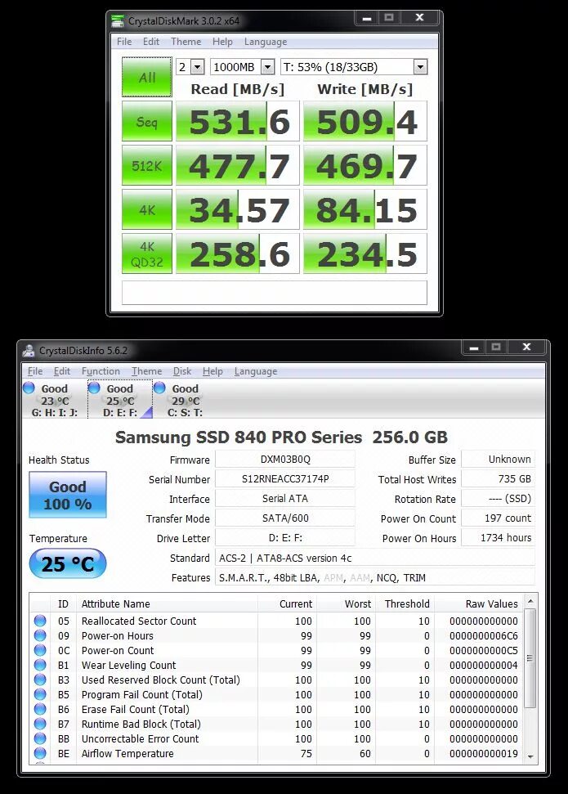568x794 pixels.
Task: Click the comment text box below benchmark results
Action: click(x=275, y=293)
